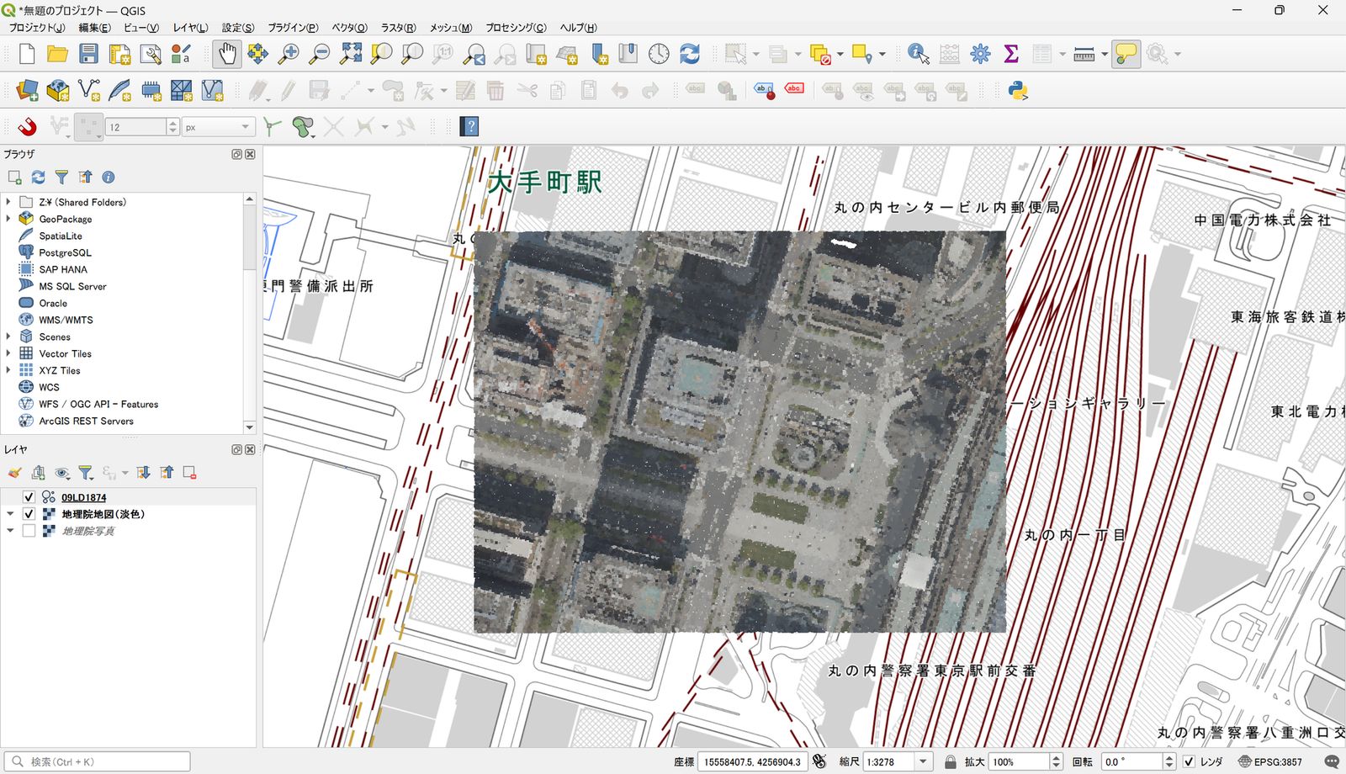Open the プラグイン(P) menu

tap(293, 28)
